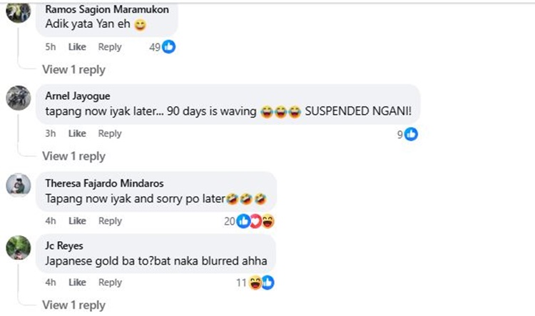The height and width of the screenshot is (316, 535).
Task: Open Theresa Fajardo Mindaros's avatar
Action: 18,185
